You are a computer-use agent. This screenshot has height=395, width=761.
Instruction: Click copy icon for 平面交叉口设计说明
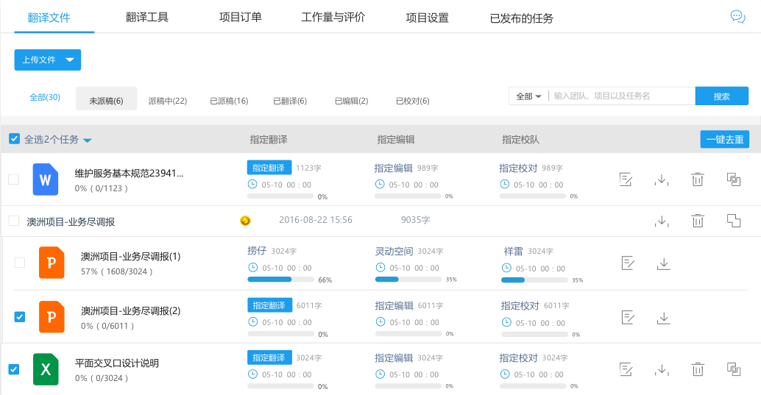(x=733, y=369)
